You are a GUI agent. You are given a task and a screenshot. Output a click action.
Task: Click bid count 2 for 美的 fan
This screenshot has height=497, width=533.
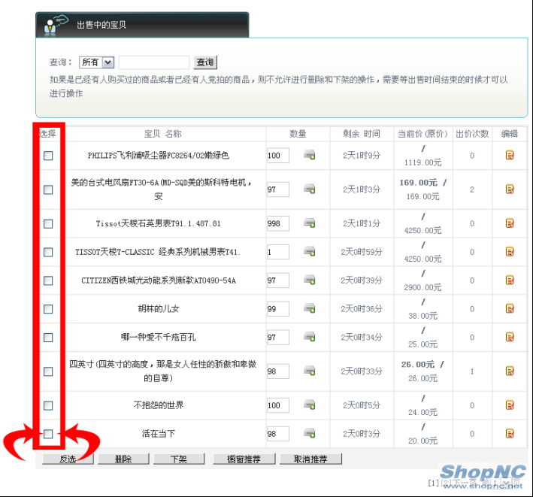(x=472, y=189)
